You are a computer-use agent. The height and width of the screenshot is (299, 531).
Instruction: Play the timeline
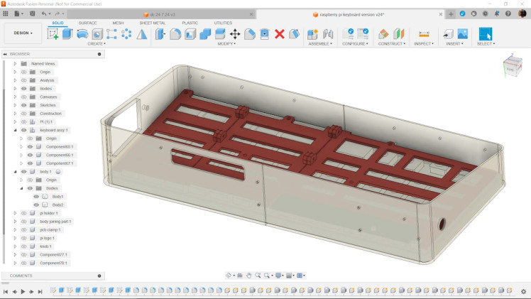pyautogui.click(x=23, y=291)
